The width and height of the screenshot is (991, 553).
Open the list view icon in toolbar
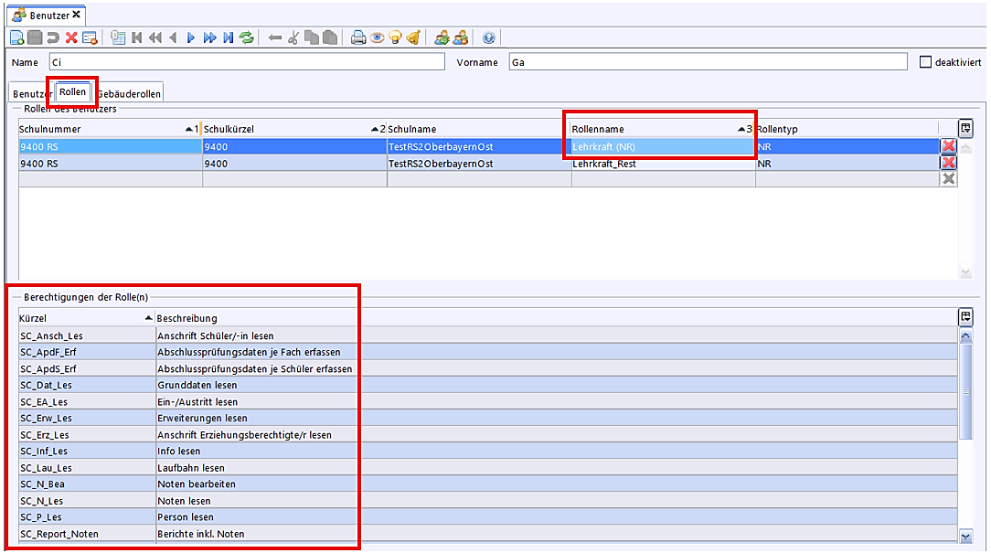[118, 37]
